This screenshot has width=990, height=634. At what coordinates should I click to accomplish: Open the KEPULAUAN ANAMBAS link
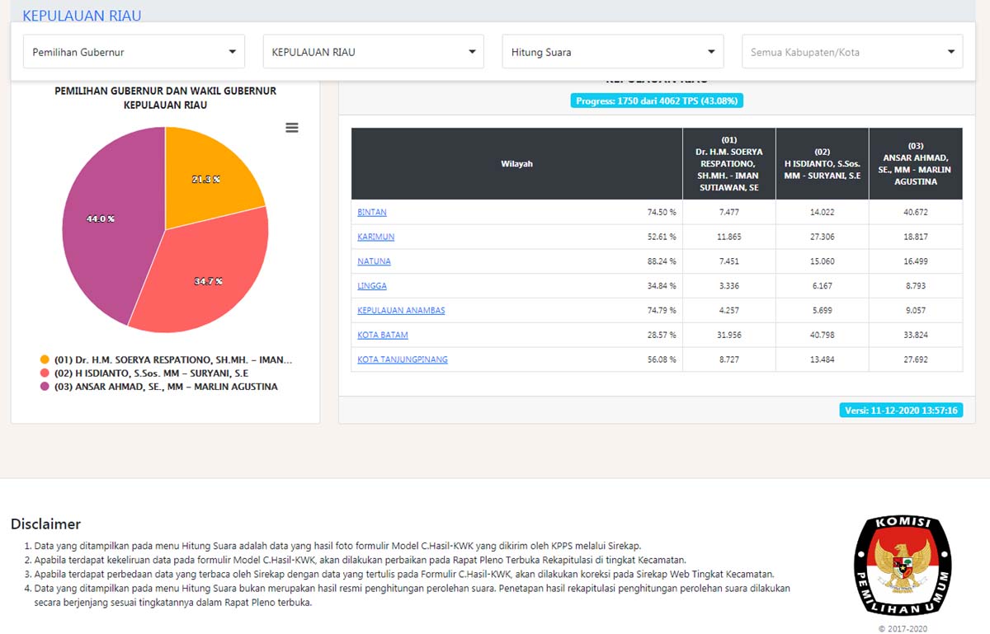pyautogui.click(x=401, y=311)
